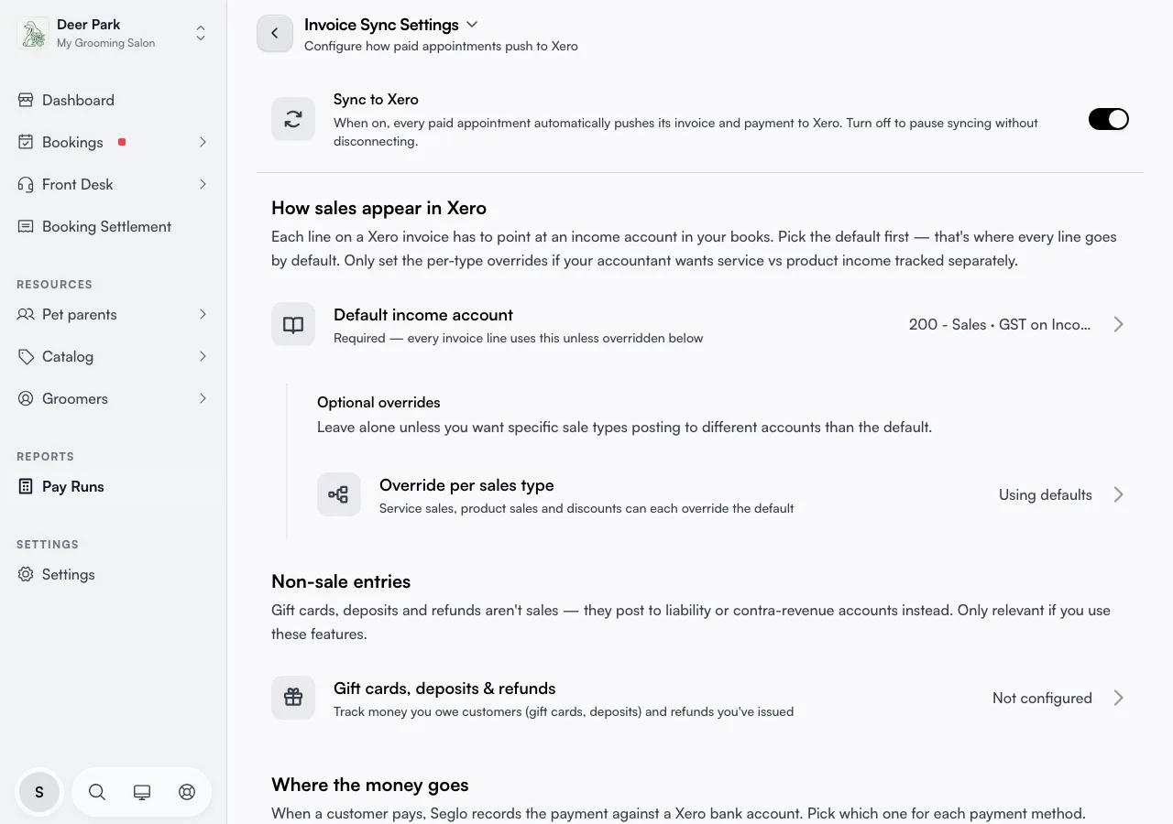
Task: Click the Settings gear icon
Action: (26, 574)
